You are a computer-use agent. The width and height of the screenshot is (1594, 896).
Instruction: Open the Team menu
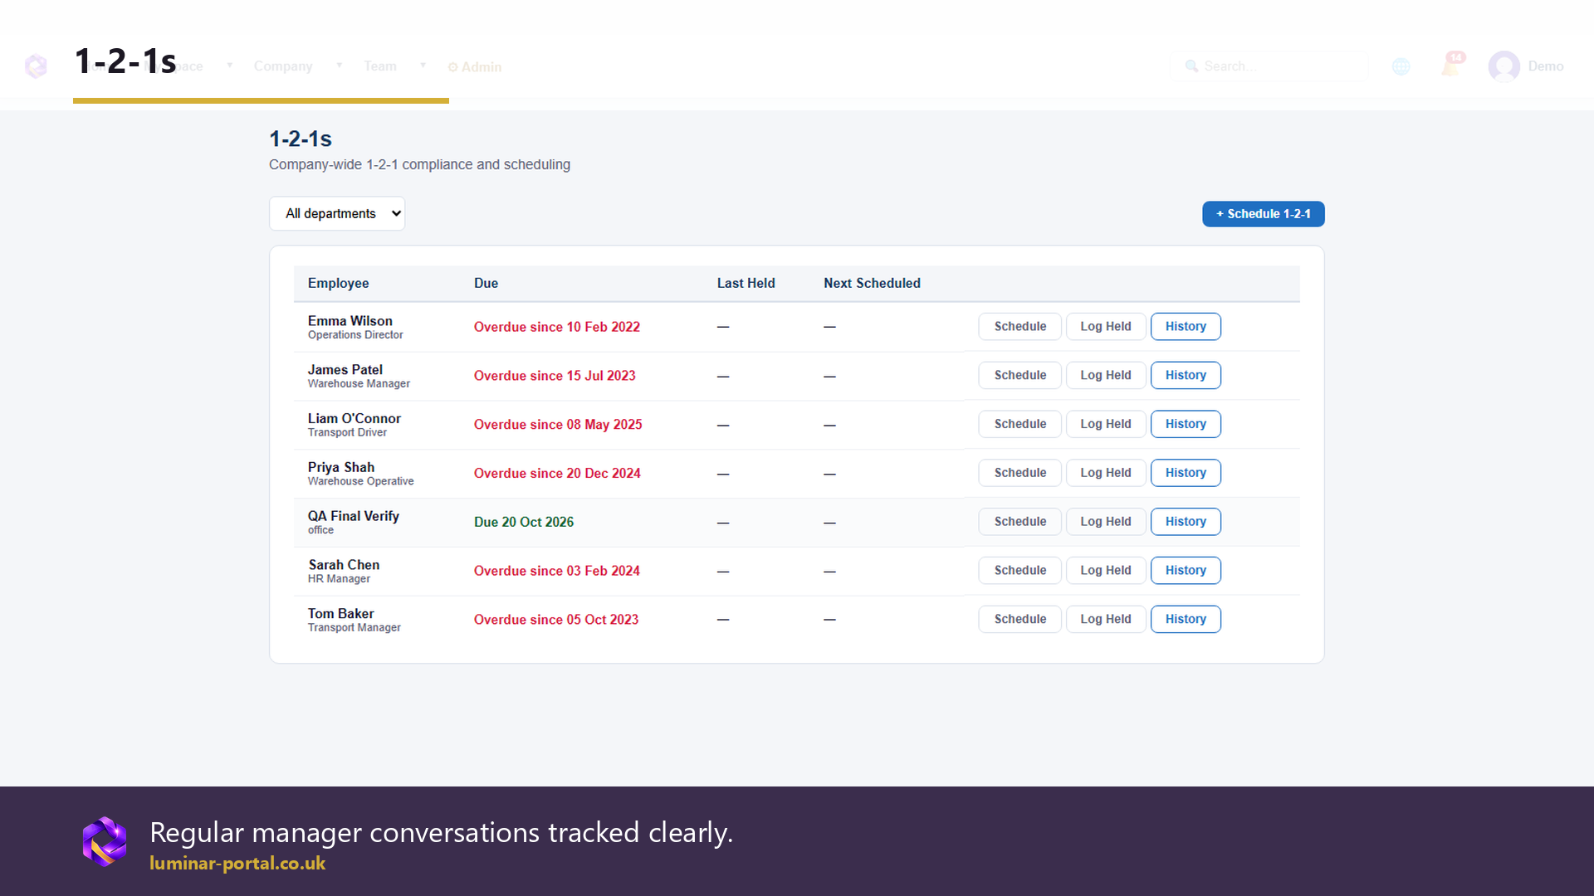pyautogui.click(x=380, y=66)
